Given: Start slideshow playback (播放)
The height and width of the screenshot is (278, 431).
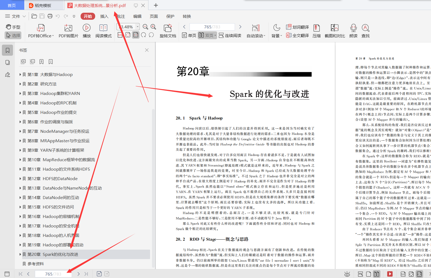Looking at the screenshot, I should tap(87, 31).
